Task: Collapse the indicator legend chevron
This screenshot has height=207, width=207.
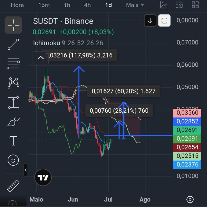Action: coord(41,58)
